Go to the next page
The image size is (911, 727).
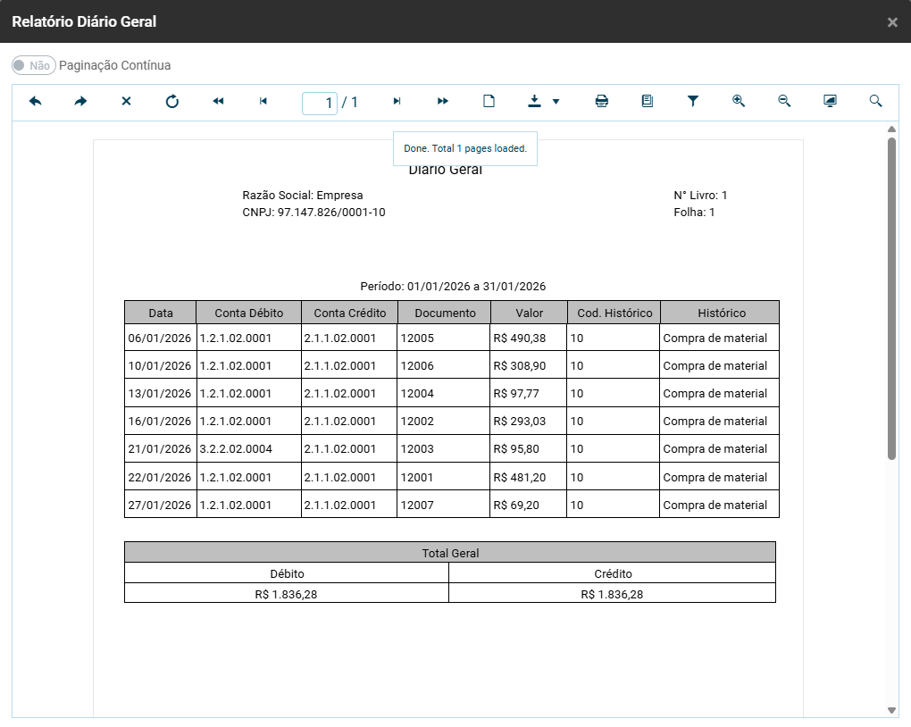coord(397,102)
